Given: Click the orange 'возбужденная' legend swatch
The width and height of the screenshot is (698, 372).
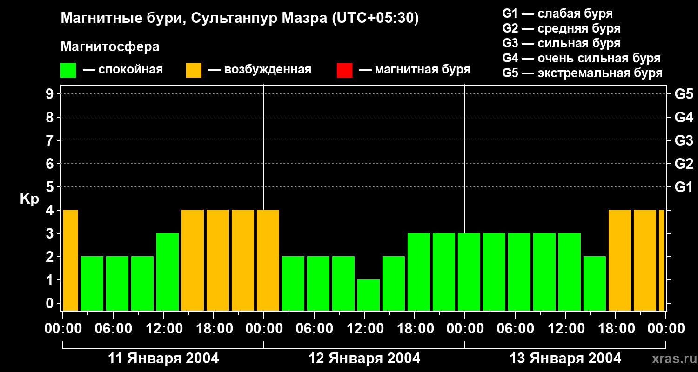Looking at the screenshot, I should point(194,70).
